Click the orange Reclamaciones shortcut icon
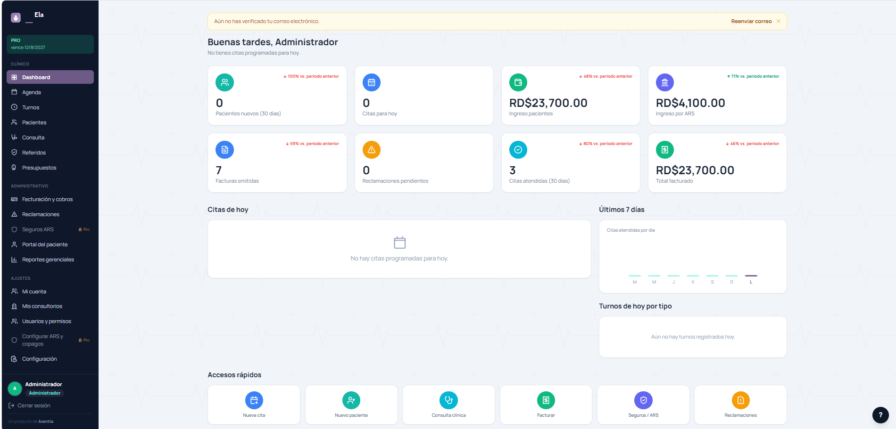Screen dimensions: 896x429 tap(741, 400)
